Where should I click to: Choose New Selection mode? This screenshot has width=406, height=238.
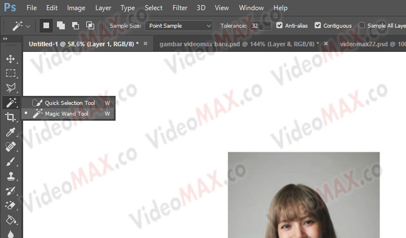(x=46, y=25)
